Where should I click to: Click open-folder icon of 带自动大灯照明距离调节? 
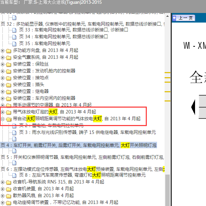[x=9, y=119]
